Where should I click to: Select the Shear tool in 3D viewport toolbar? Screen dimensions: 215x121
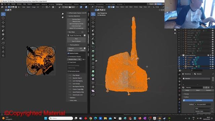tap(93, 91)
